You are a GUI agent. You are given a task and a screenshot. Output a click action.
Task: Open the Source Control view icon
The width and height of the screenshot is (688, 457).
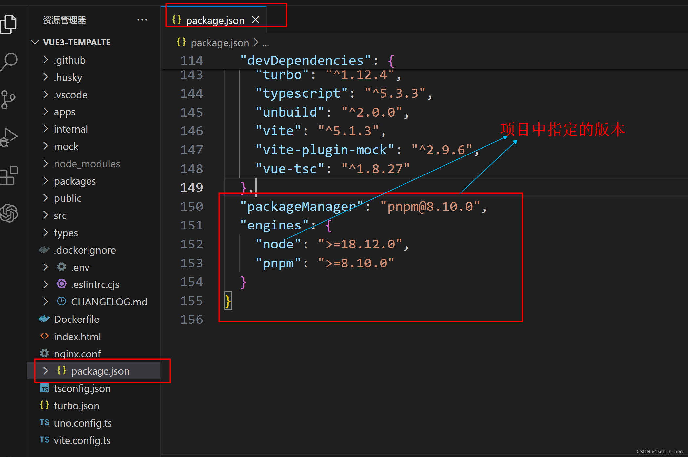(x=8, y=100)
